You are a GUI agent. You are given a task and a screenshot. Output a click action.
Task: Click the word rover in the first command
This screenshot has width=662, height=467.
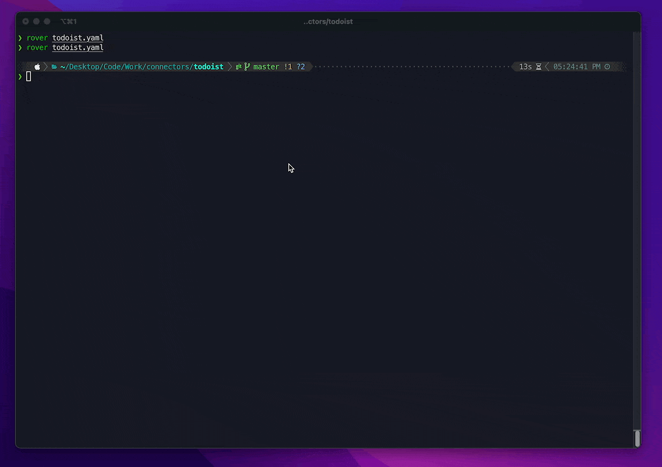37,38
